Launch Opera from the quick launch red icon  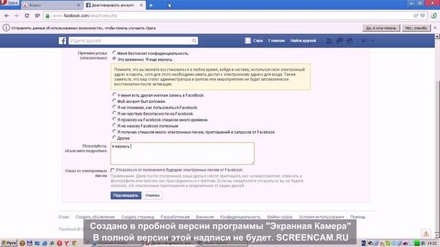(x=59, y=243)
